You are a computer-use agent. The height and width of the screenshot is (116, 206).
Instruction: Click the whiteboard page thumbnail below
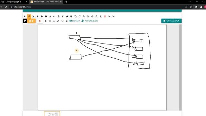pos(52,114)
